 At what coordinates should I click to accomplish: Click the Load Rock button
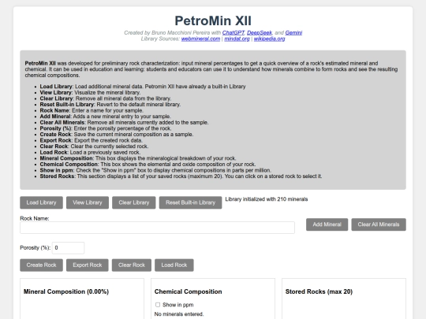click(174, 265)
